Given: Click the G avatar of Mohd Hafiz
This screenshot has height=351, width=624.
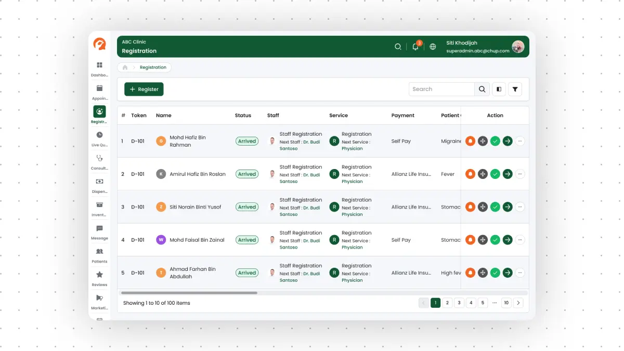Looking at the screenshot, I should [161, 141].
